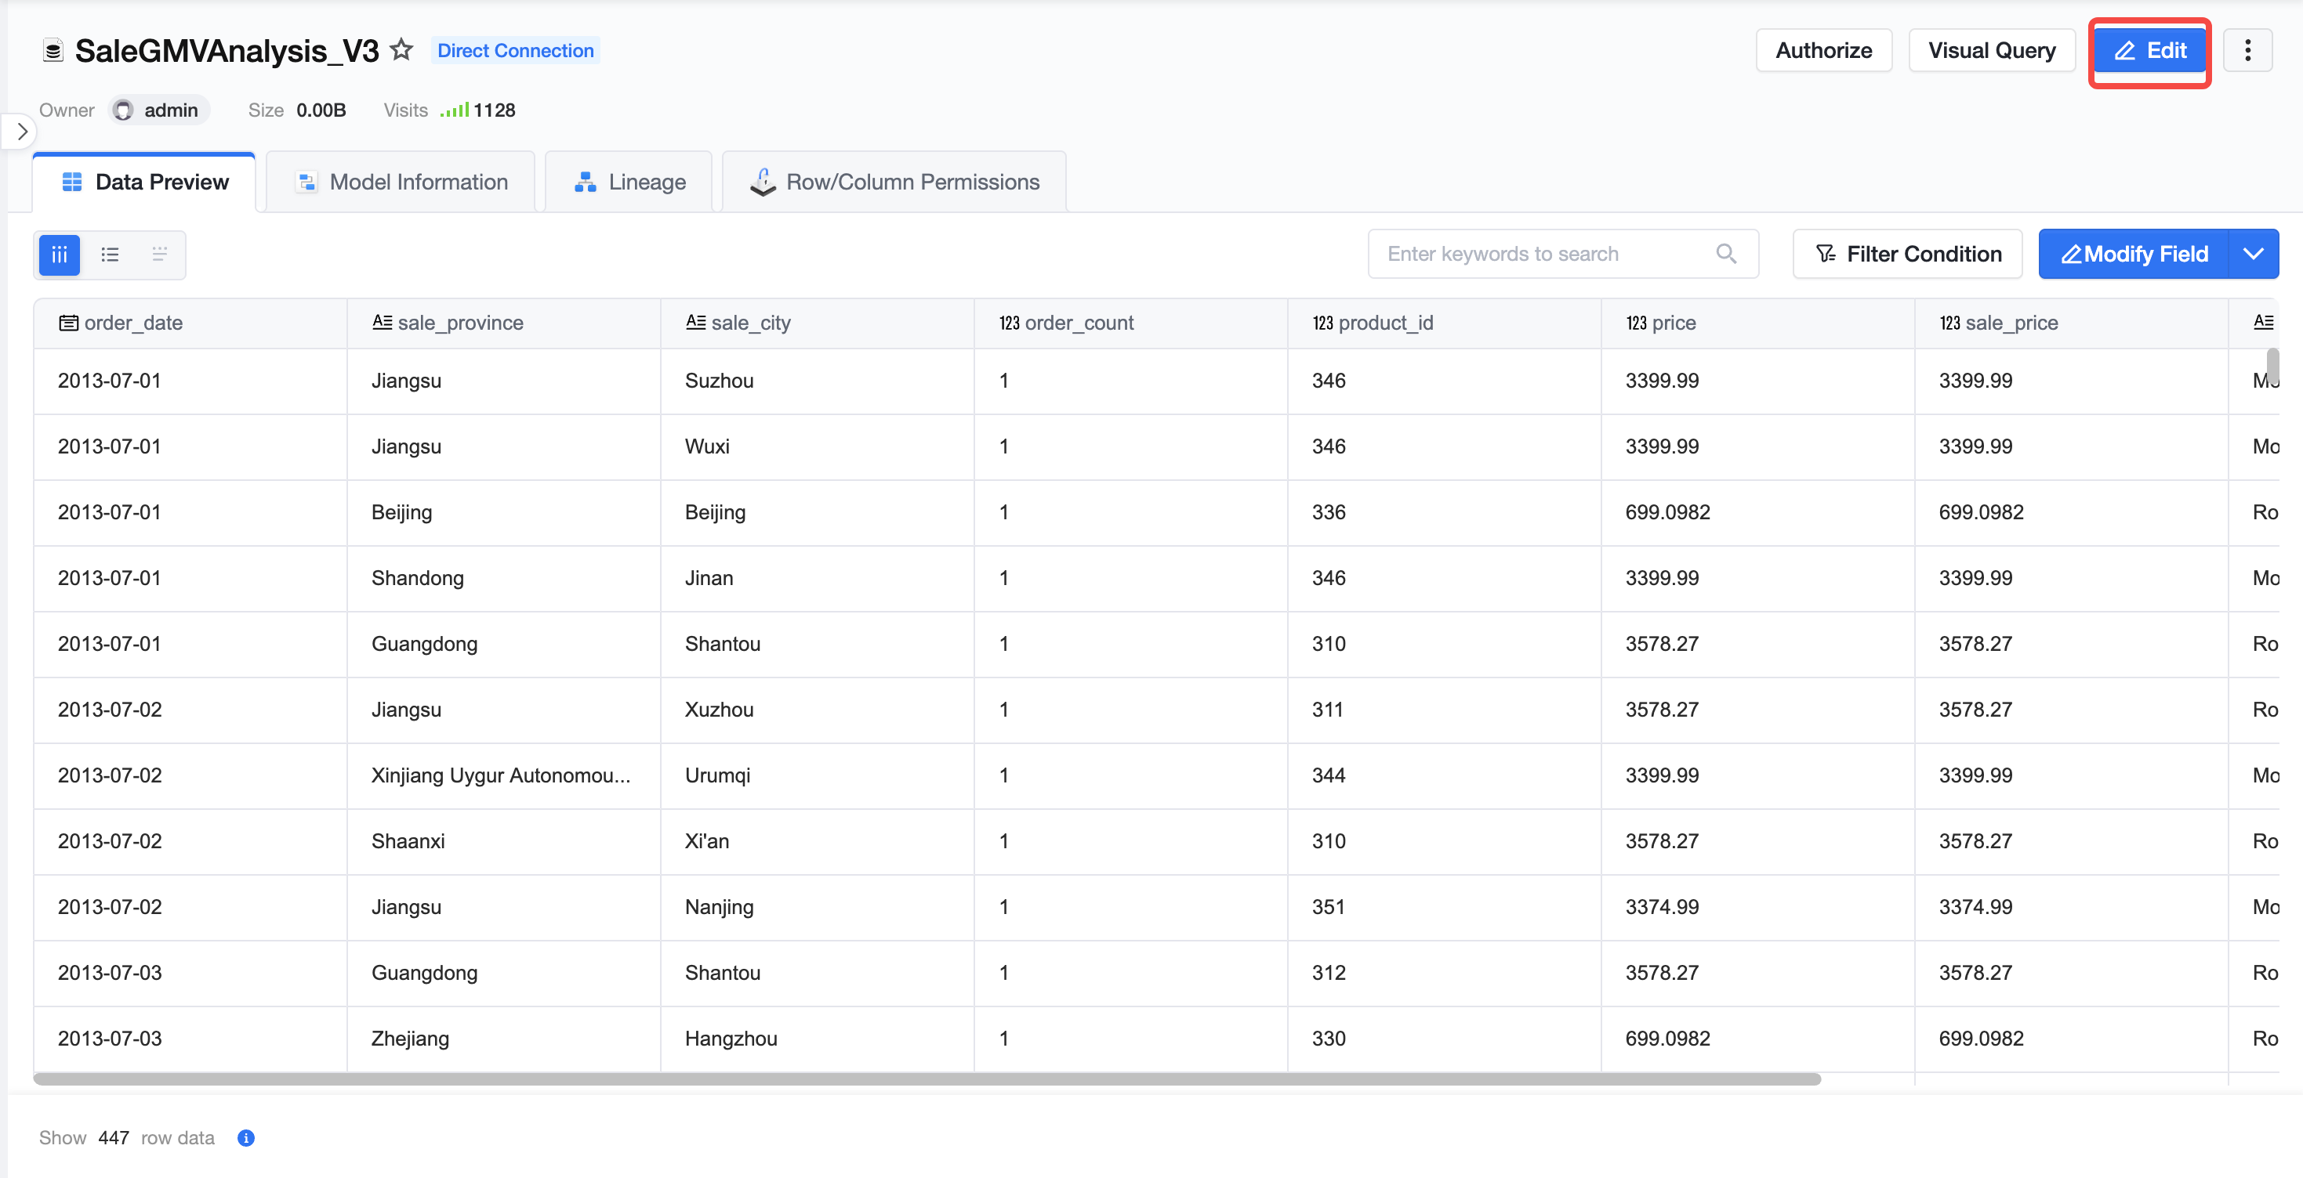Viewport: 2303px width, 1178px height.
Task: Star SaleGMVAnalysis_V3 as a favorite
Action: click(x=401, y=50)
